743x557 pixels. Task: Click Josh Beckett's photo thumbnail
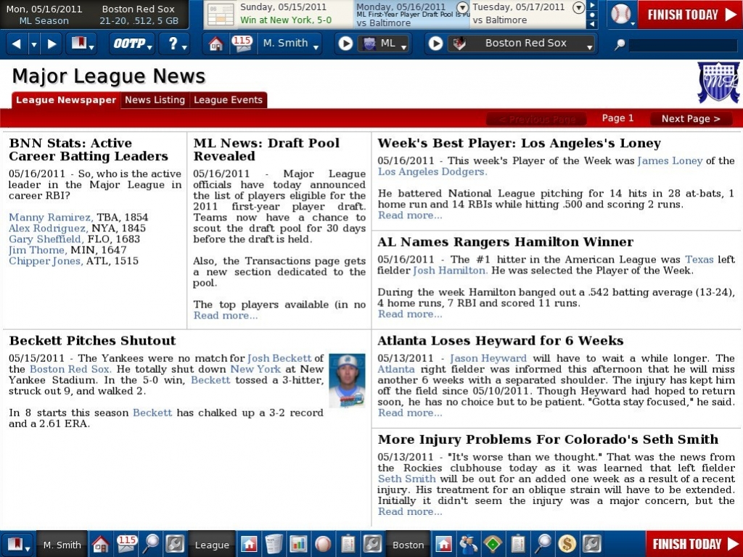pos(347,380)
